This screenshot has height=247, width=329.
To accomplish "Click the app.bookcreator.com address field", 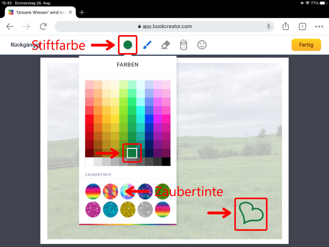I will pyautogui.click(x=164, y=26).
